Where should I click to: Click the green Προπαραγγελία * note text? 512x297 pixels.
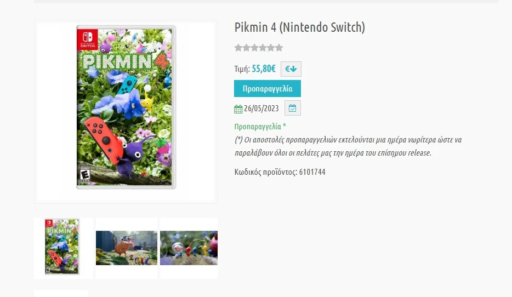[260, 127]
